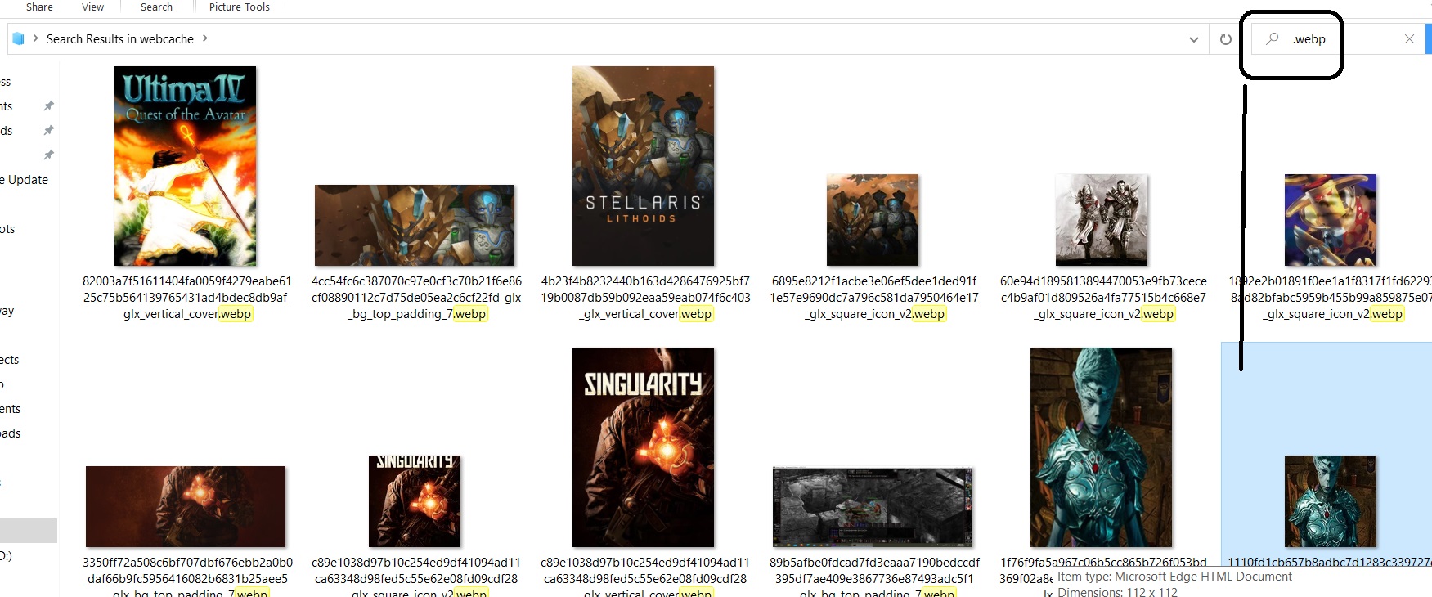Select the 'D:)' drive in the sidebar

pyautogui.click(x=7, y=556)
